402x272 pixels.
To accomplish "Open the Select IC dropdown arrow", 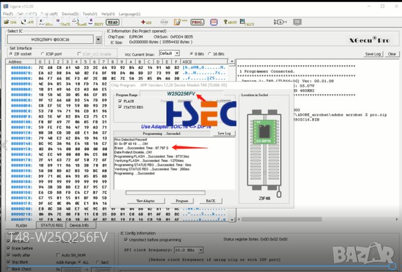I will tap(99, 40).
